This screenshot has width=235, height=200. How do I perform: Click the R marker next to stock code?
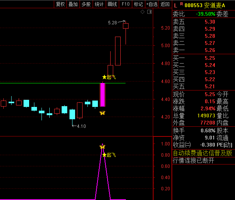(x=182, y=4)
